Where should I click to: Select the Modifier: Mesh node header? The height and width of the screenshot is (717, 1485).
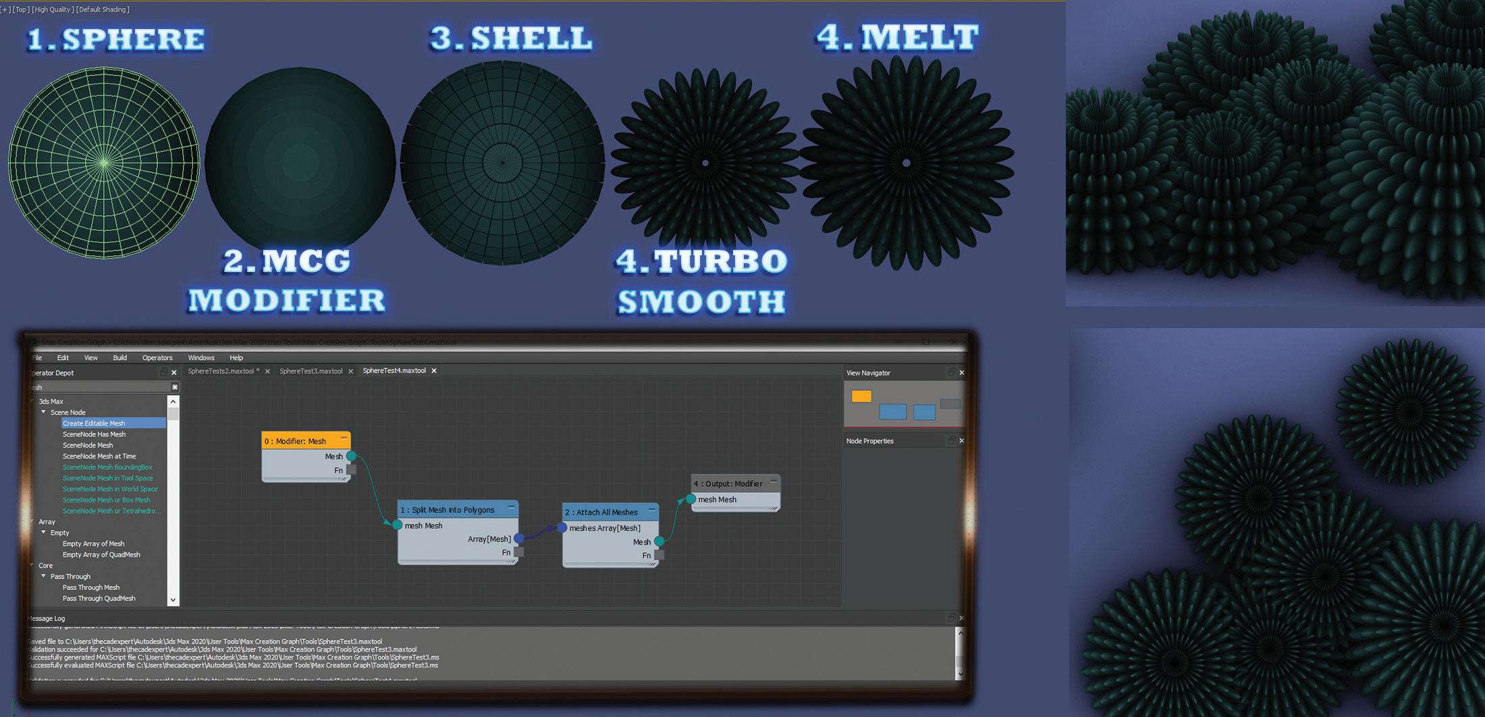pos(306,441)
